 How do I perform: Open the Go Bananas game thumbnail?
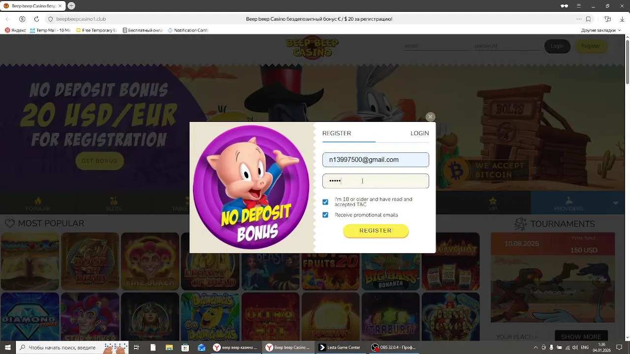click(x=210, y=317)
